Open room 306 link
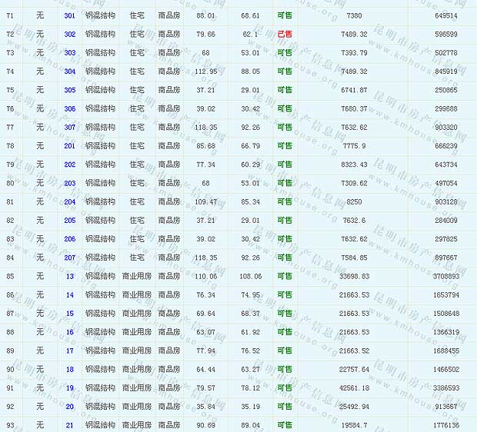Image resolution: width=477 pixels, height=432 pixels. click(x=69, y=108)
